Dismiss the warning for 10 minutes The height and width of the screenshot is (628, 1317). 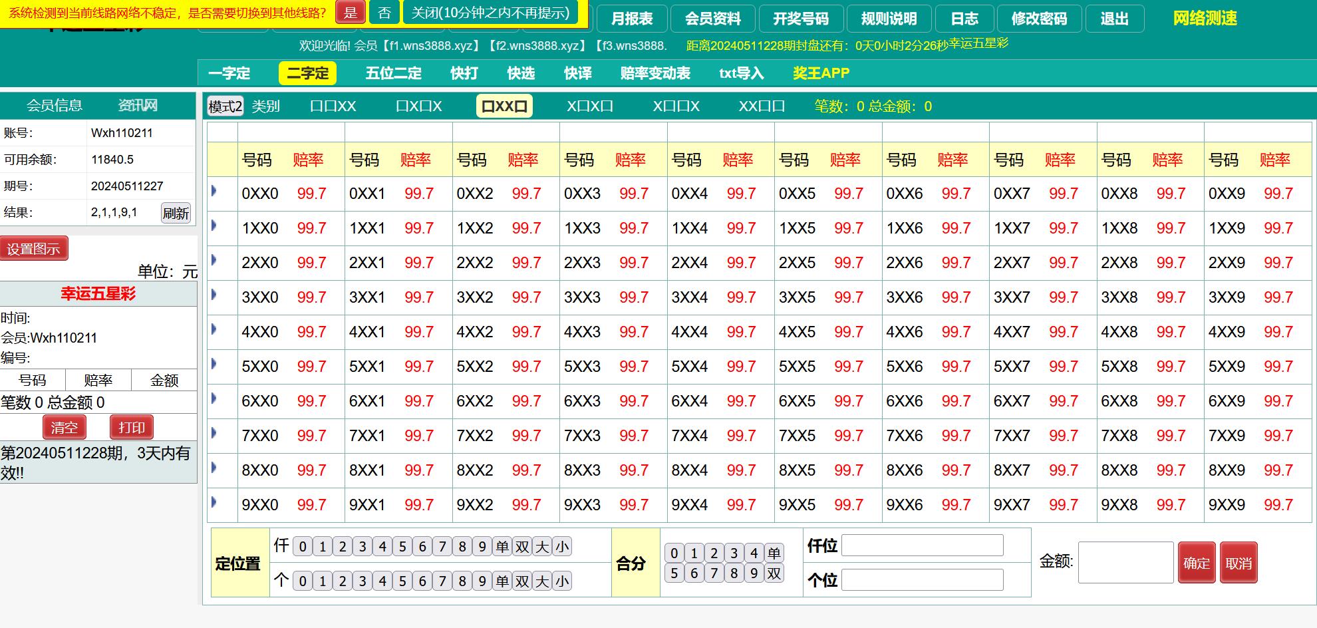point(490,13)
